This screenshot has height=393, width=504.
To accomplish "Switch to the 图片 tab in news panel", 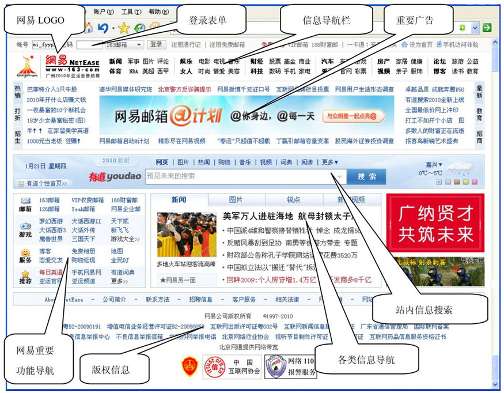I will 236,200.
